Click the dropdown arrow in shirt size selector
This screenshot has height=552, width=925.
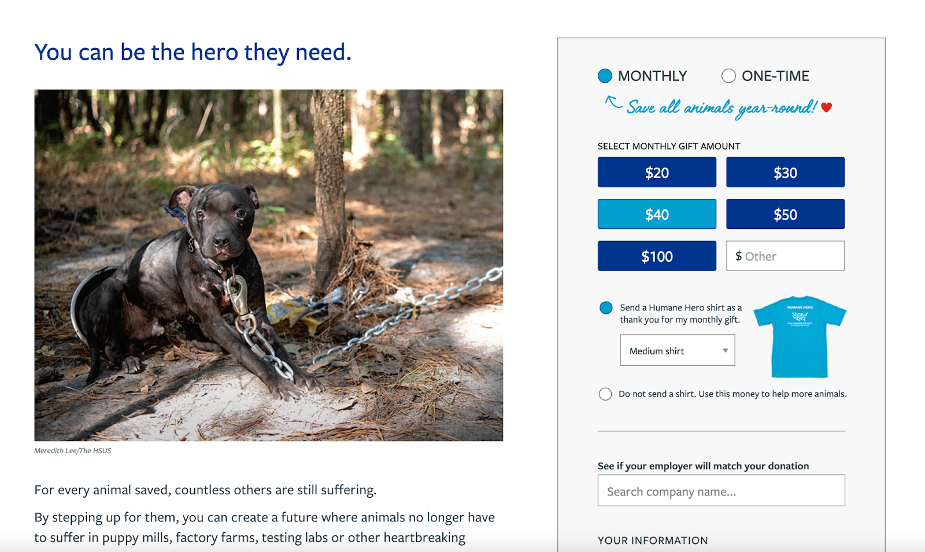click(725, 351)
